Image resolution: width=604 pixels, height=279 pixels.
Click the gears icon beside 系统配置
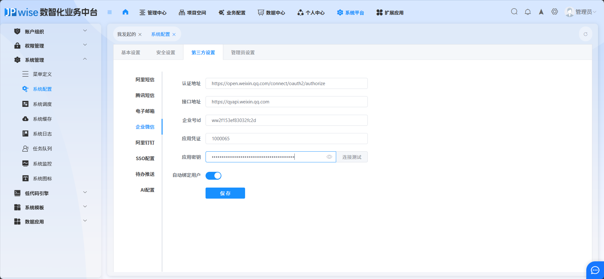(x=25, y=89)
